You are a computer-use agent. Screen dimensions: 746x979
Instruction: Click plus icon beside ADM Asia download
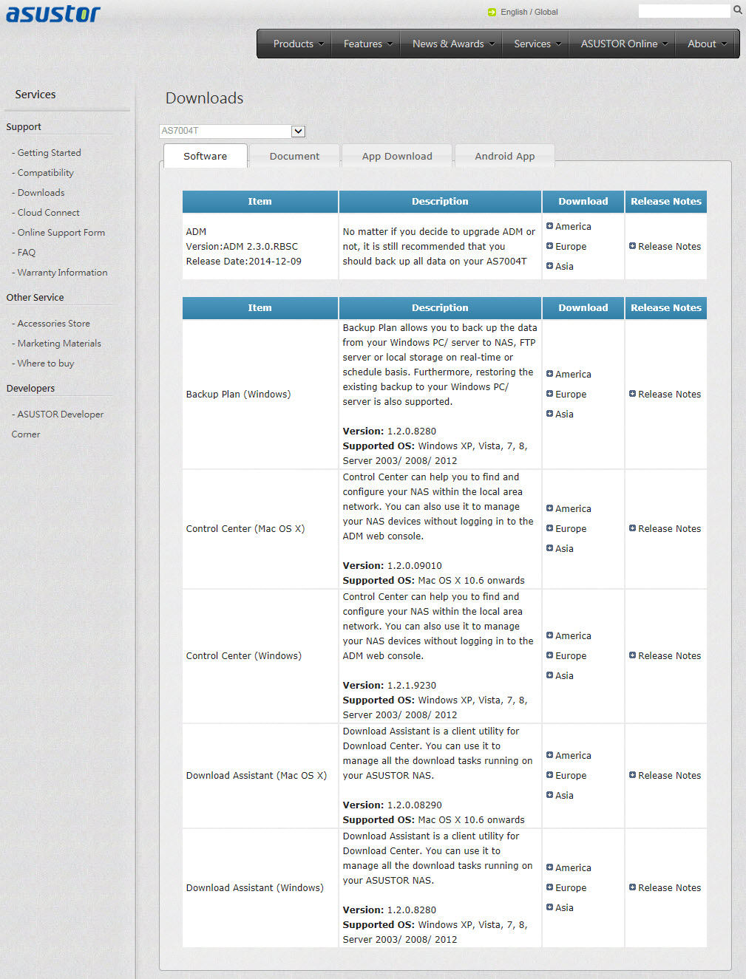549,266
